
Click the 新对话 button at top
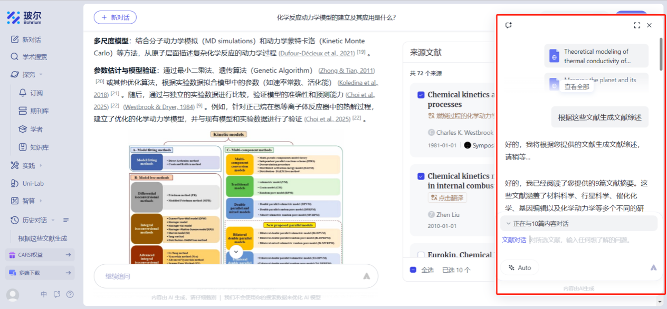pyautogui.click(x=115, y=17)
